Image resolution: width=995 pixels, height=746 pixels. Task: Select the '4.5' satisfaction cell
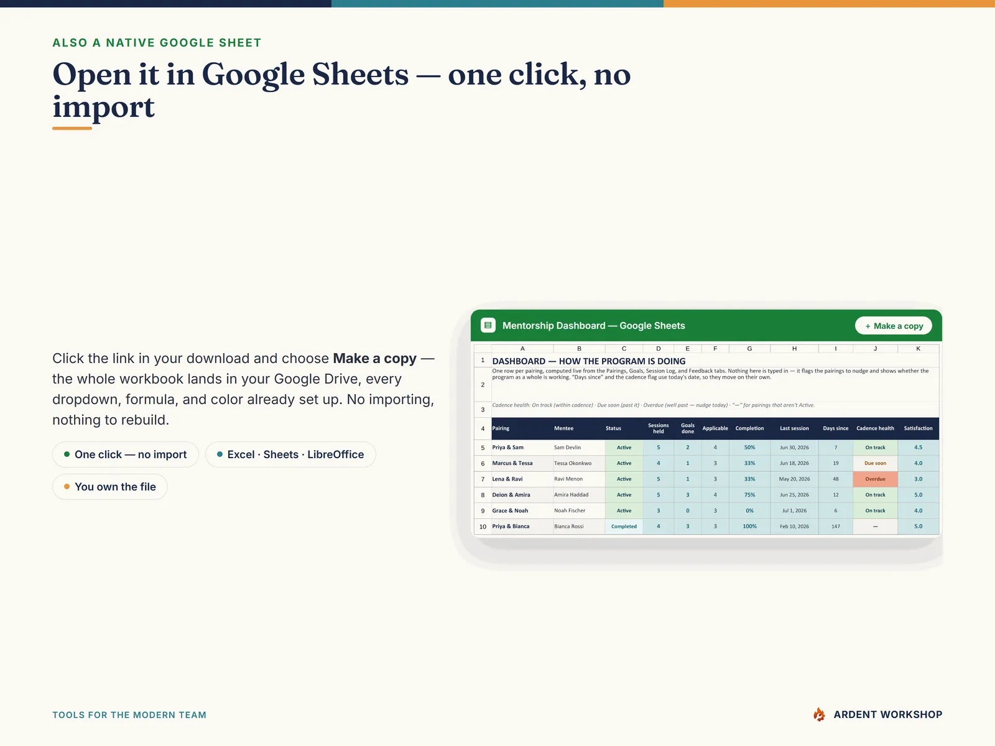pos(918,448)
